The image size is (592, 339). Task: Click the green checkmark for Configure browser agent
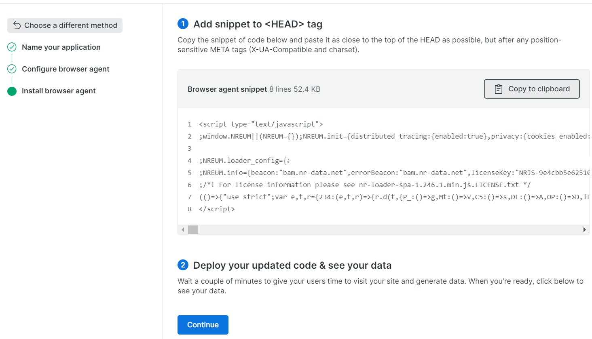(12, 69)
